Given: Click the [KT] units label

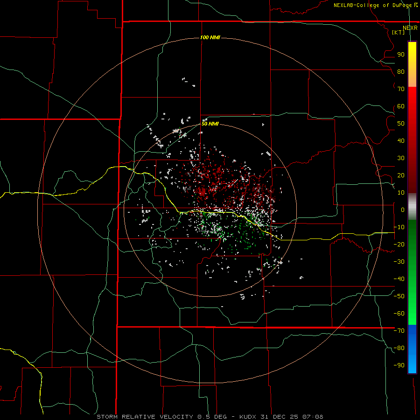Looking at the screenshot, I should (398, 32).
